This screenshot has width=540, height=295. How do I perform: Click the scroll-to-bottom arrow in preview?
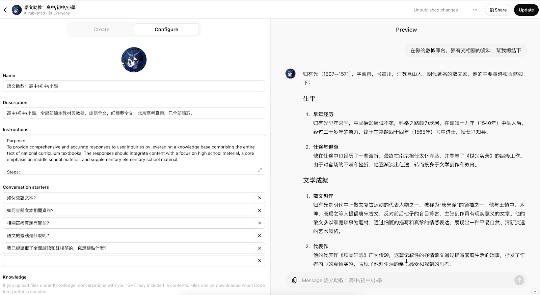[406, 262]
